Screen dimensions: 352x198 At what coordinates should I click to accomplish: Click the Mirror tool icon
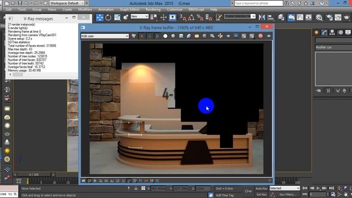point(262,17)
